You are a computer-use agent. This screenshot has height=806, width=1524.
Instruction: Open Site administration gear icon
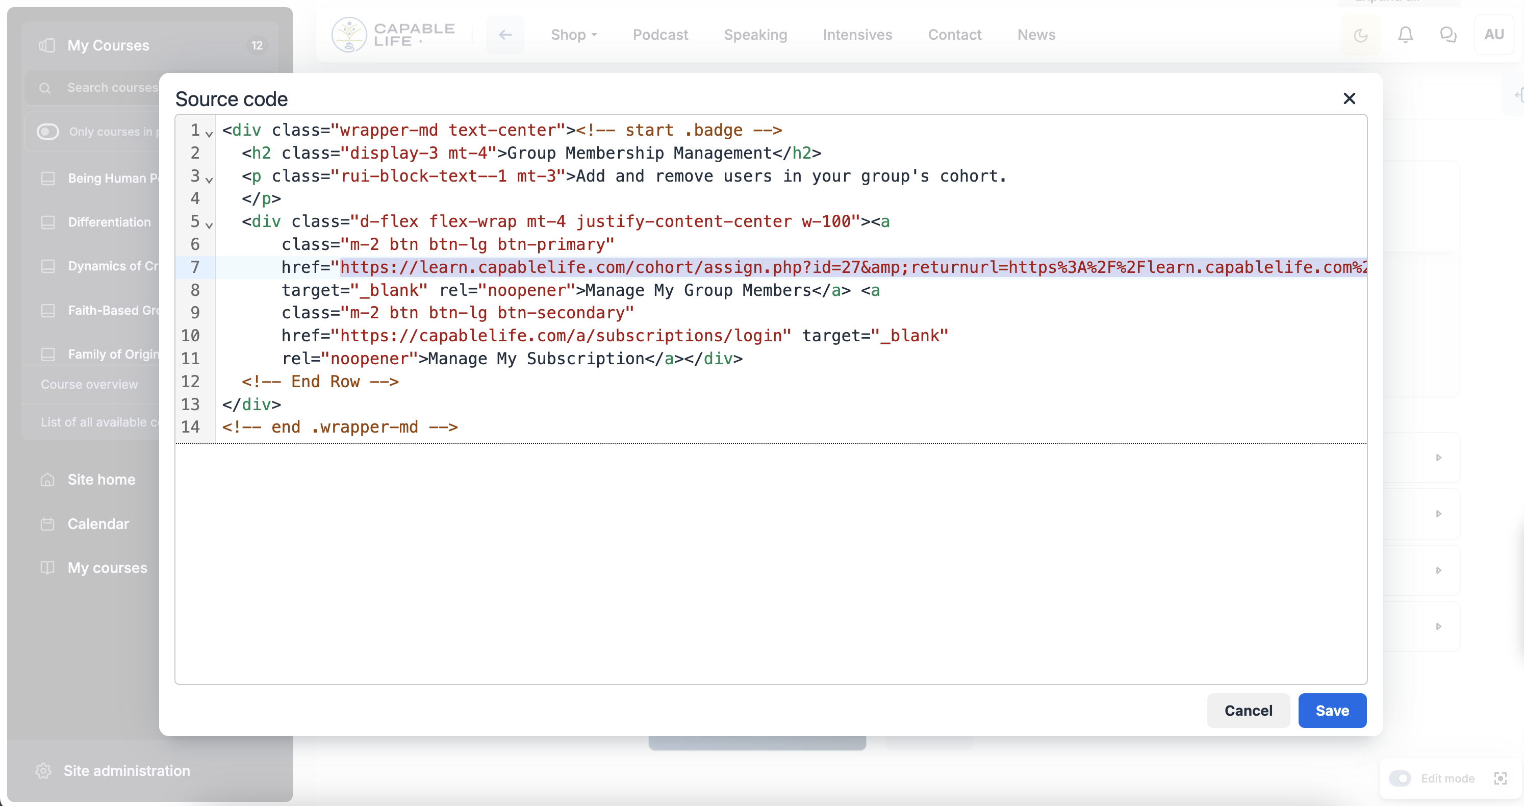click(x=43, y=770)
